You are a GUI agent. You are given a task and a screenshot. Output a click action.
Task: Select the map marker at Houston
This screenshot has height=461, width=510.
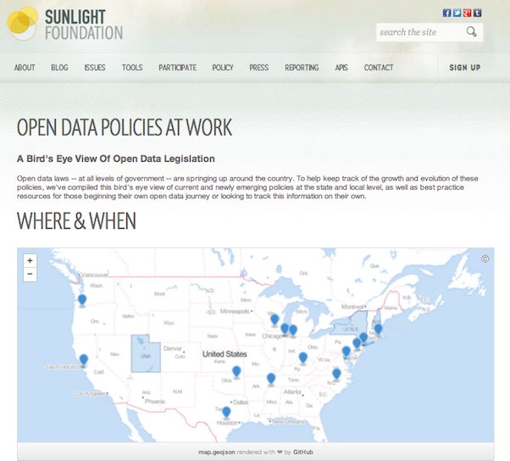click(x=226, y=413)
